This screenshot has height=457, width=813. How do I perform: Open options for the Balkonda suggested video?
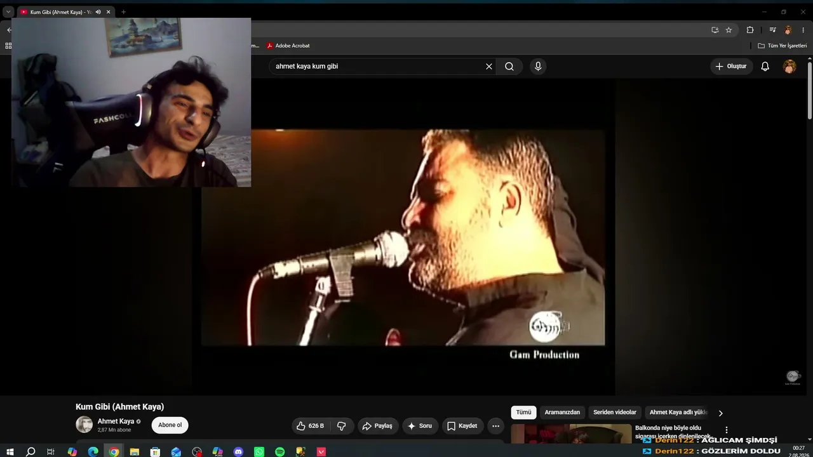pos(727,430)
